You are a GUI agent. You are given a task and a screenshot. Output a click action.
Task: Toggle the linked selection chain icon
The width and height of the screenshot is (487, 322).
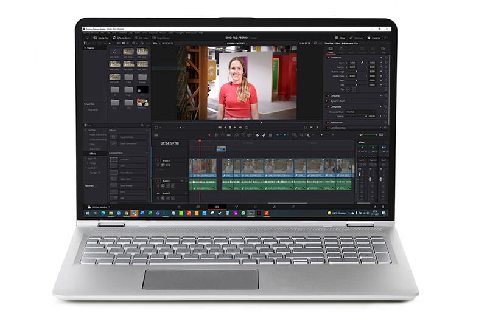click(264, 135)
